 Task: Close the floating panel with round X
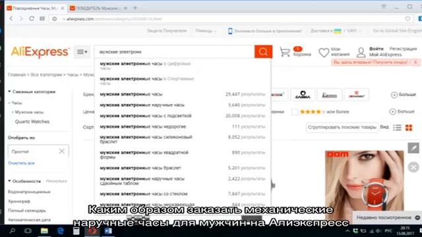(x=413, y=167)
